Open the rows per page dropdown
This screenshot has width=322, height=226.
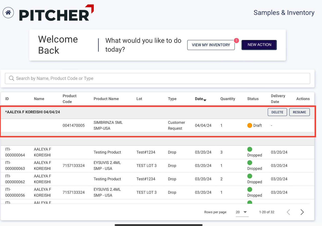tap(242, 212)
